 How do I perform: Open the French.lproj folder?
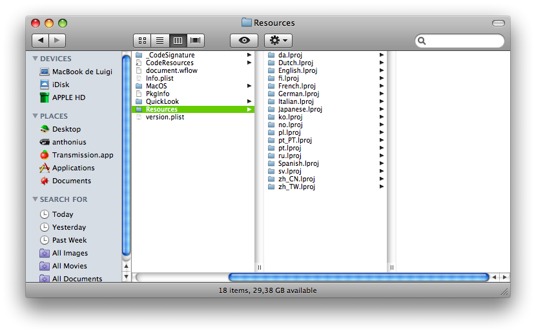click(x=325, y=86)
